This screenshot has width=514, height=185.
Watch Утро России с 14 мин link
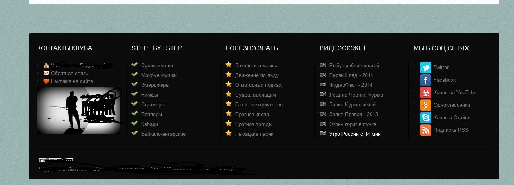[x=355, y=134]
